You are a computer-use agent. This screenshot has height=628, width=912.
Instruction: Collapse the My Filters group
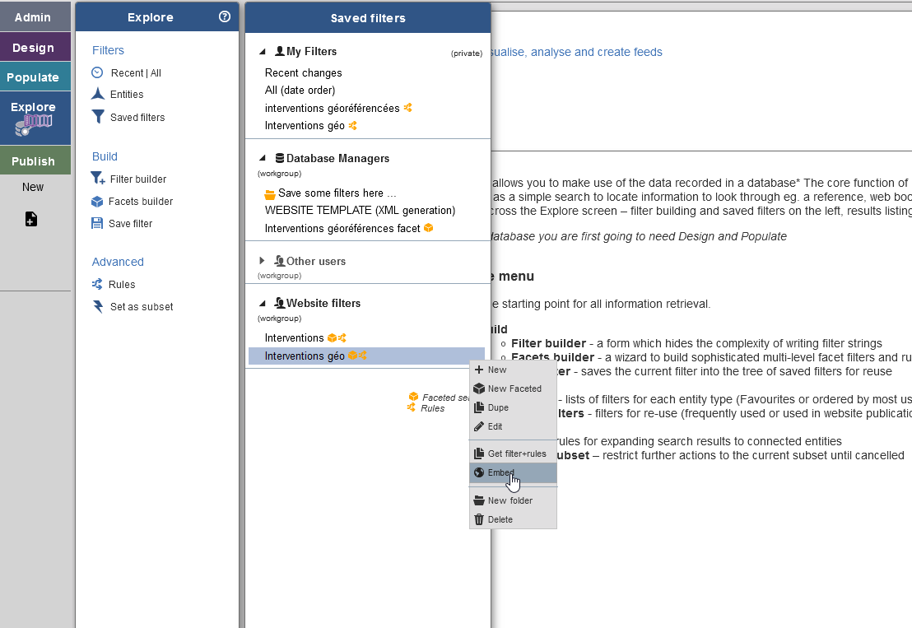(x=263, y=52)
